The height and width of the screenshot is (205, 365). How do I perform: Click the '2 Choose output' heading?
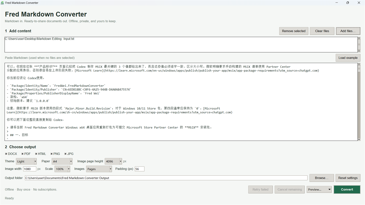click(20, 147)
